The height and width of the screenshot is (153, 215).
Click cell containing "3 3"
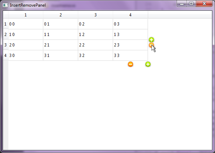[130, 55]
